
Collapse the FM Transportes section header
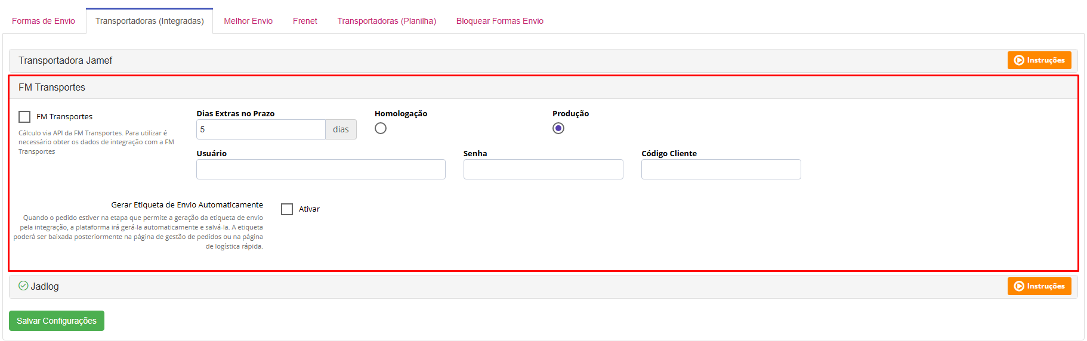[x=52, y=88]
